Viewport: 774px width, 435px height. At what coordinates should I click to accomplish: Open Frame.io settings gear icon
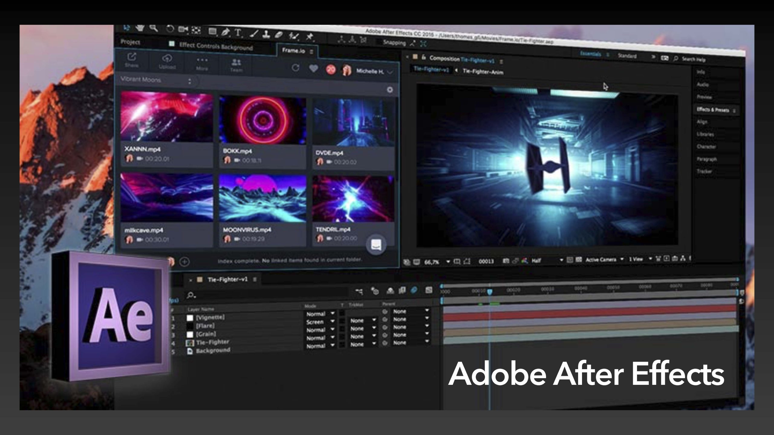click(390, 90)
